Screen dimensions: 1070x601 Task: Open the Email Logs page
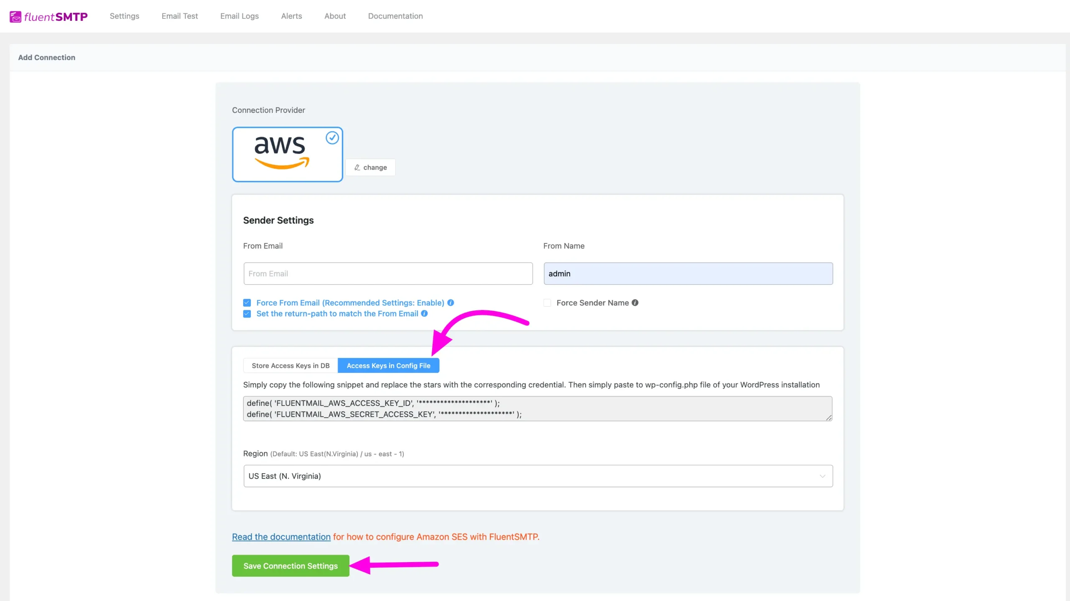(239, 16)
